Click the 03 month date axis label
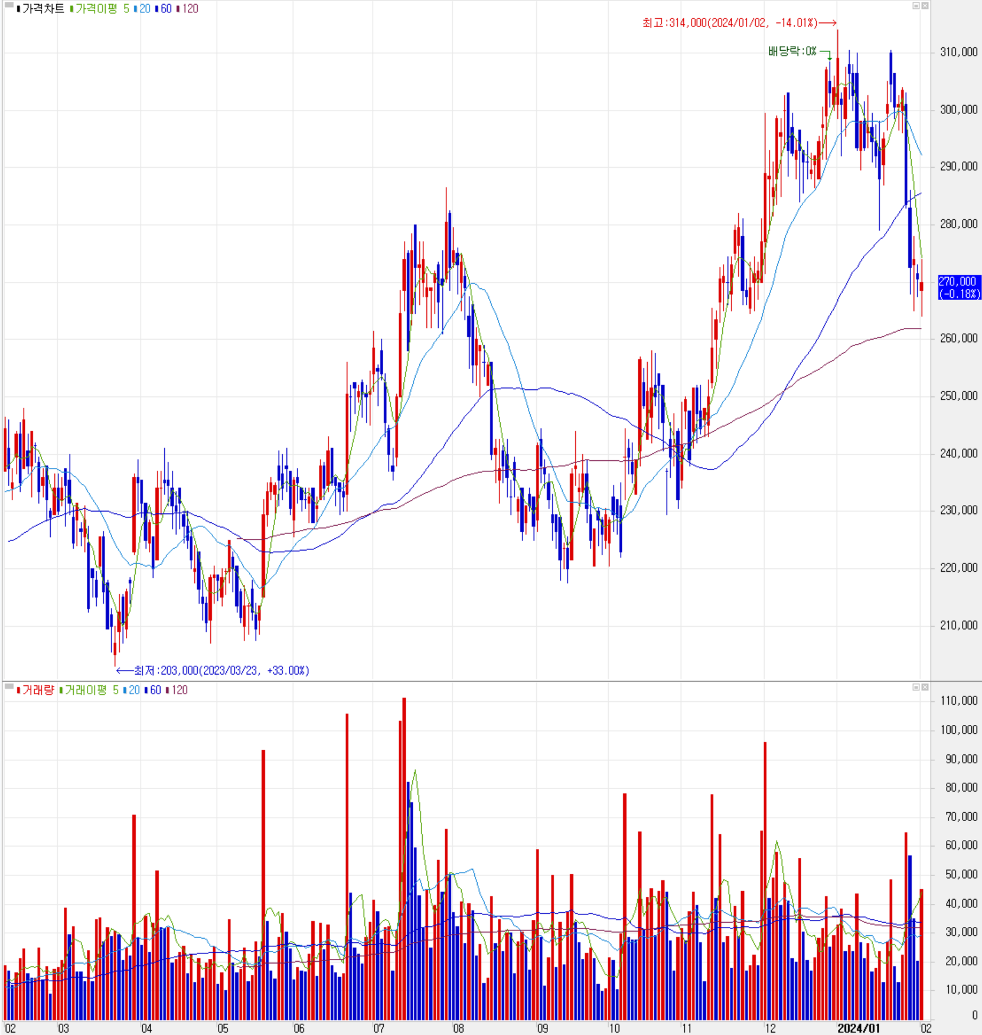Viewport: 982px width, 1035px height. (x=63, y=1029)
